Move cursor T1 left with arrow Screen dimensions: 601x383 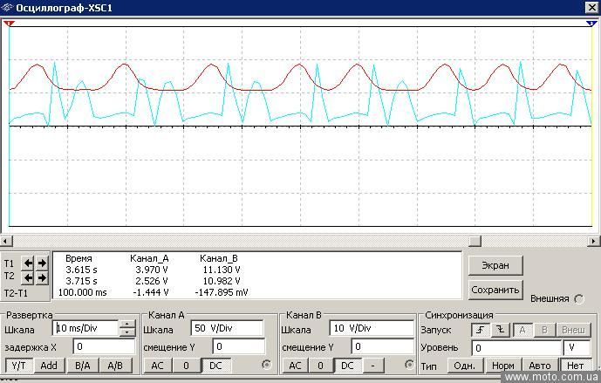[x=28, y=263]
